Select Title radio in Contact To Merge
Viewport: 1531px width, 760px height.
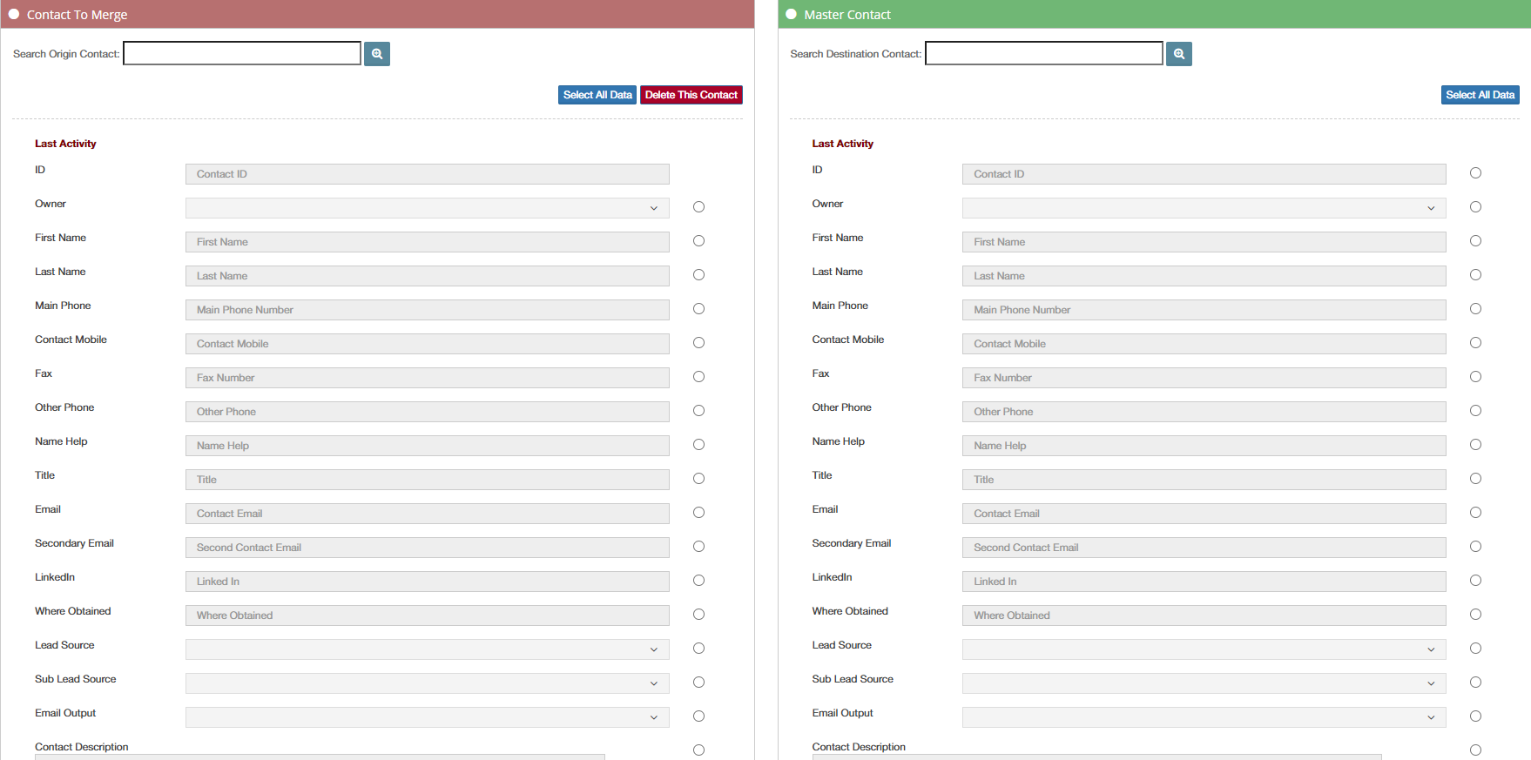pos(698,479)
